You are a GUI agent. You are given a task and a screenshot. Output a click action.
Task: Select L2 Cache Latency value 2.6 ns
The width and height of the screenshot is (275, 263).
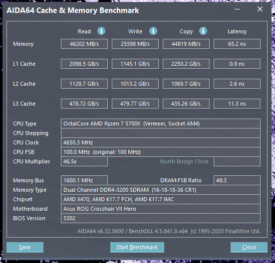[237, 84]
